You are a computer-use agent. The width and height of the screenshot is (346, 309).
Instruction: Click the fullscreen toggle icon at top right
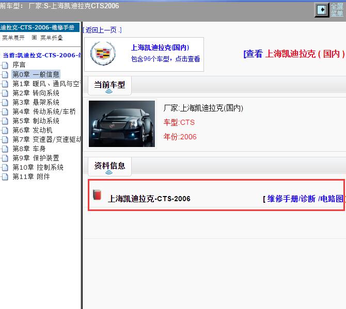click(322, 10)
